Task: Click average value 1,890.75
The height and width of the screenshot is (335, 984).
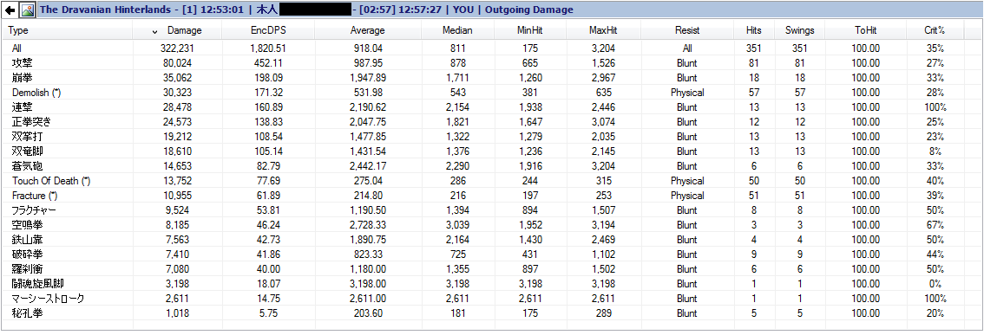Action: point(368,240)
